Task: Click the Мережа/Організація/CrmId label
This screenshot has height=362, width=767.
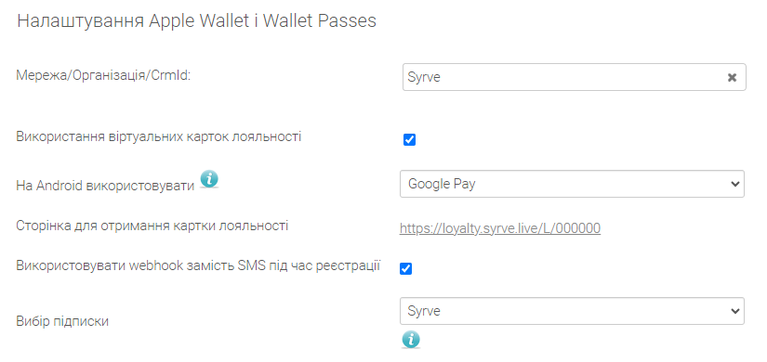Action: (x=102, y=75)
